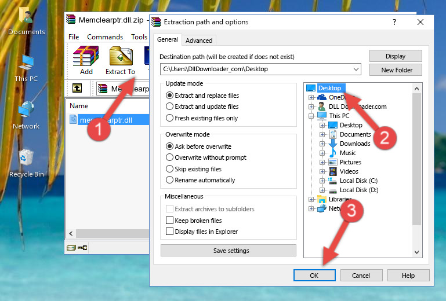Image resolution: width=446 pixels, height=301 pixels.
Task: Switch to the General tab
Action: 168,39
